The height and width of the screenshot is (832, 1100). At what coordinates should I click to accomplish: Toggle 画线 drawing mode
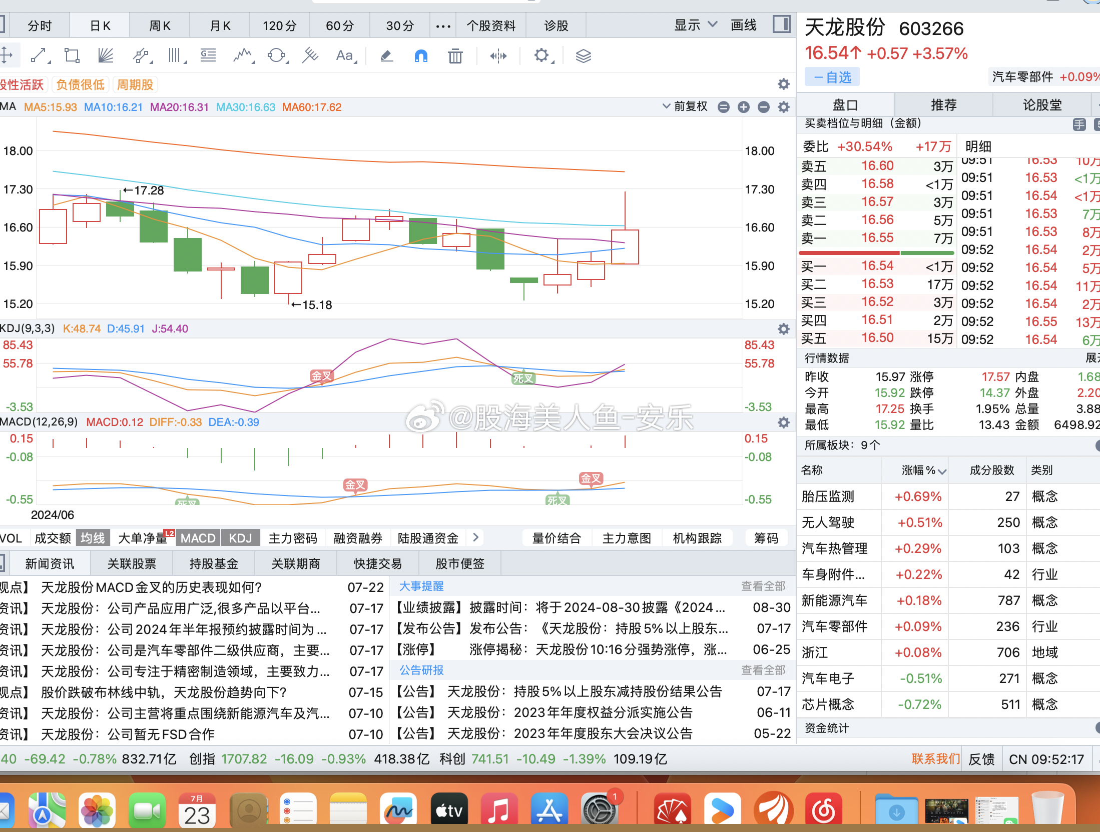[744, 25]
